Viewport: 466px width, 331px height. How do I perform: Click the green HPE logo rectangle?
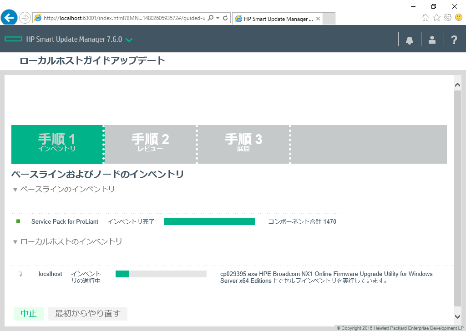point(13,39)
